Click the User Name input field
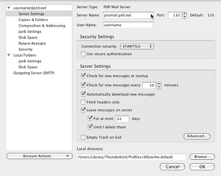The width and height of the screenshot is (221, 176). tap(128, 25)
